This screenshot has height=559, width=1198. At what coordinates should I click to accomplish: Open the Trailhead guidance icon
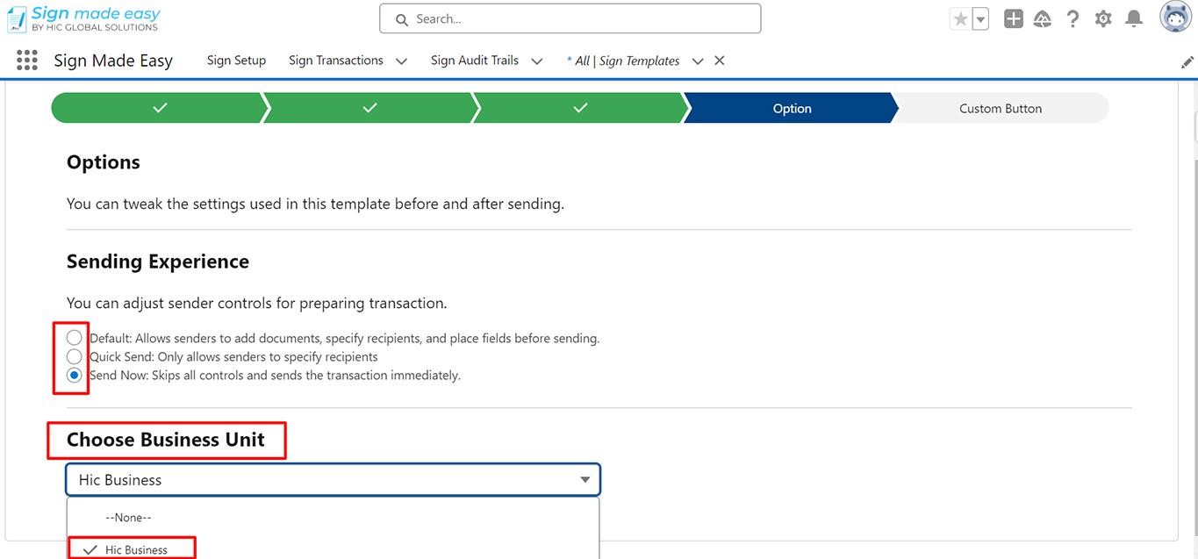(x=1043, y=18)
